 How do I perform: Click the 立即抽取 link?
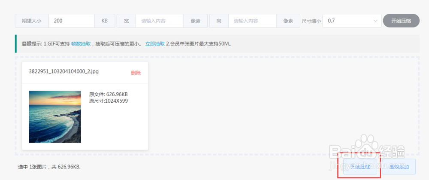coord(155,44)
